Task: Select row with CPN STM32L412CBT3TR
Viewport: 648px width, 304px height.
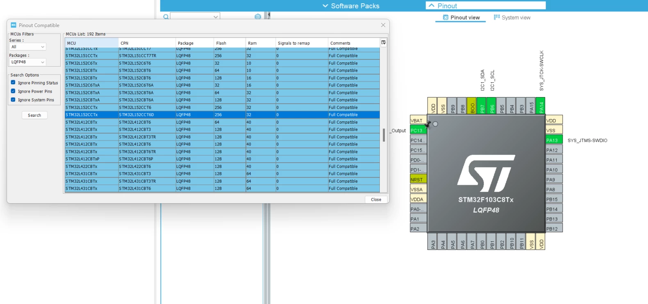Action: [222, 137]
